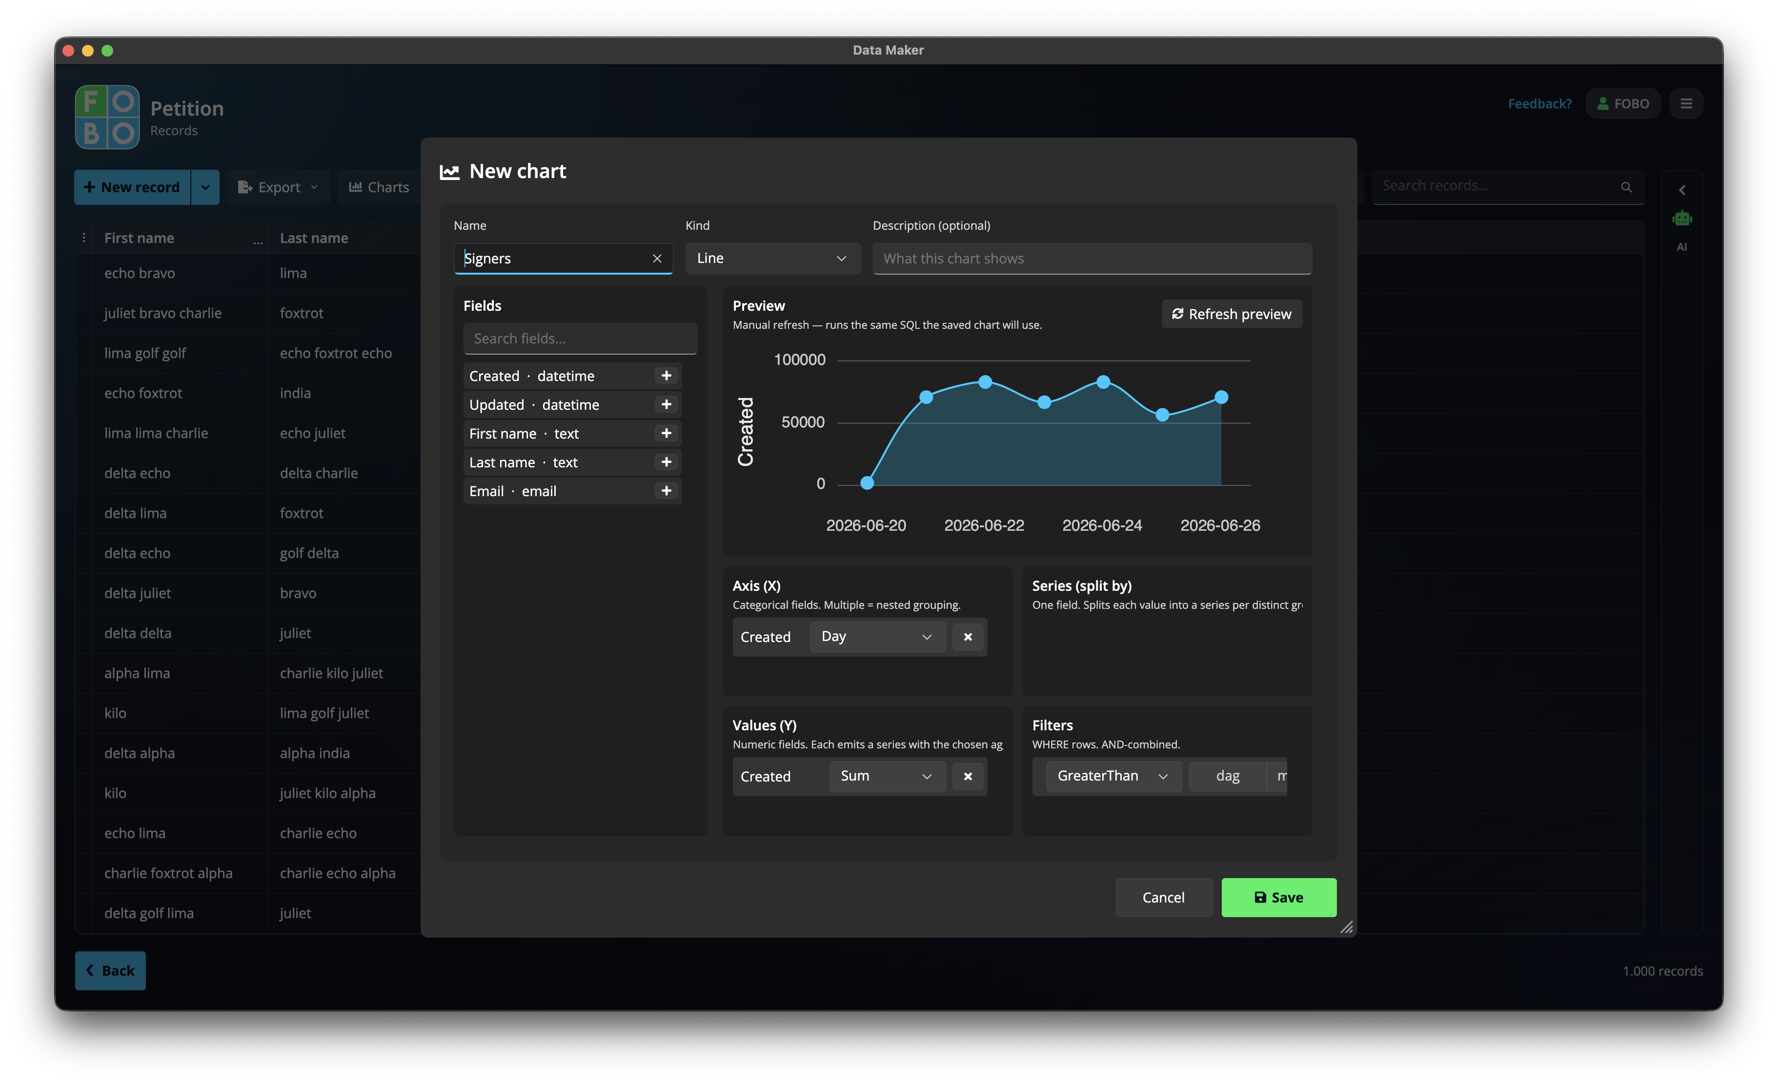1778x1083 pixels.
Task: Click the FOBO app logo
Action: coord(107,117)
